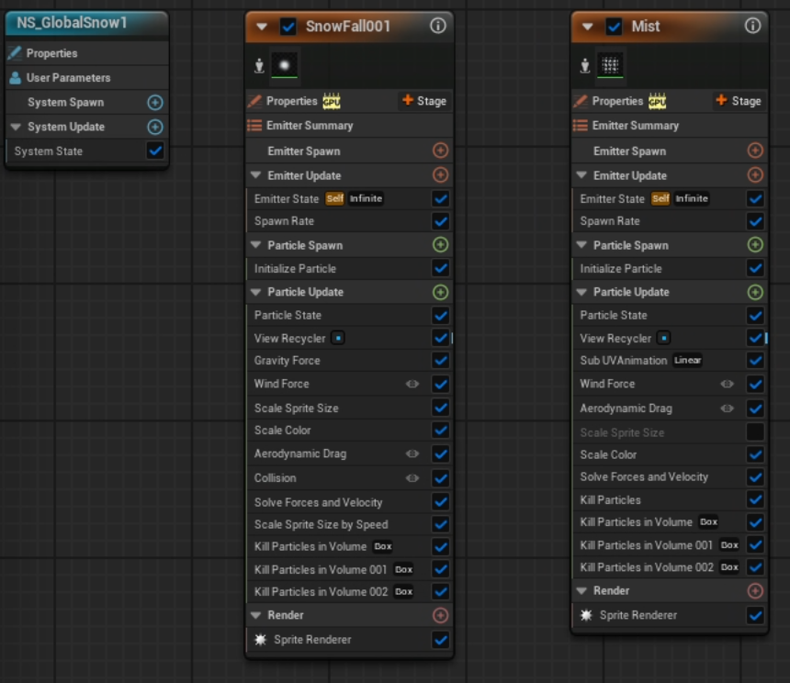The width and height of the screenshot is (790, 683).
Task: Click the info icon on Mist emitter
Action: point(752,27)
